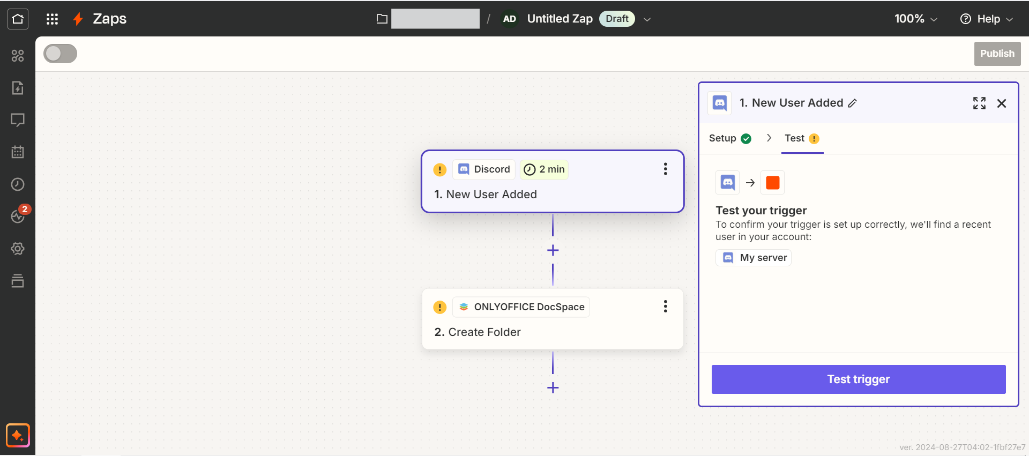The height and width of the screenshot is (456, 1029).
Task: Click the Discord icon in panel header
Action: (x=720, y=103)
